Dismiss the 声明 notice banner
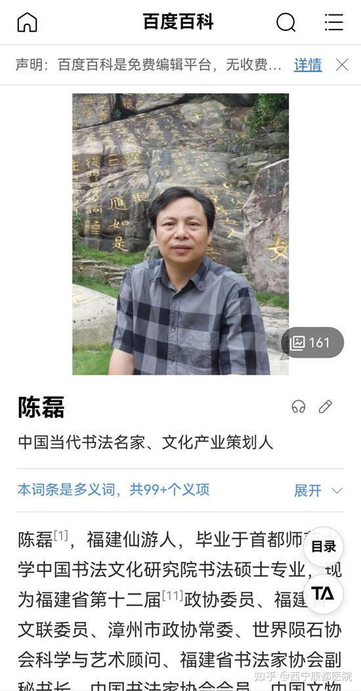Viewport: 361px width, 691px height. 342,65
